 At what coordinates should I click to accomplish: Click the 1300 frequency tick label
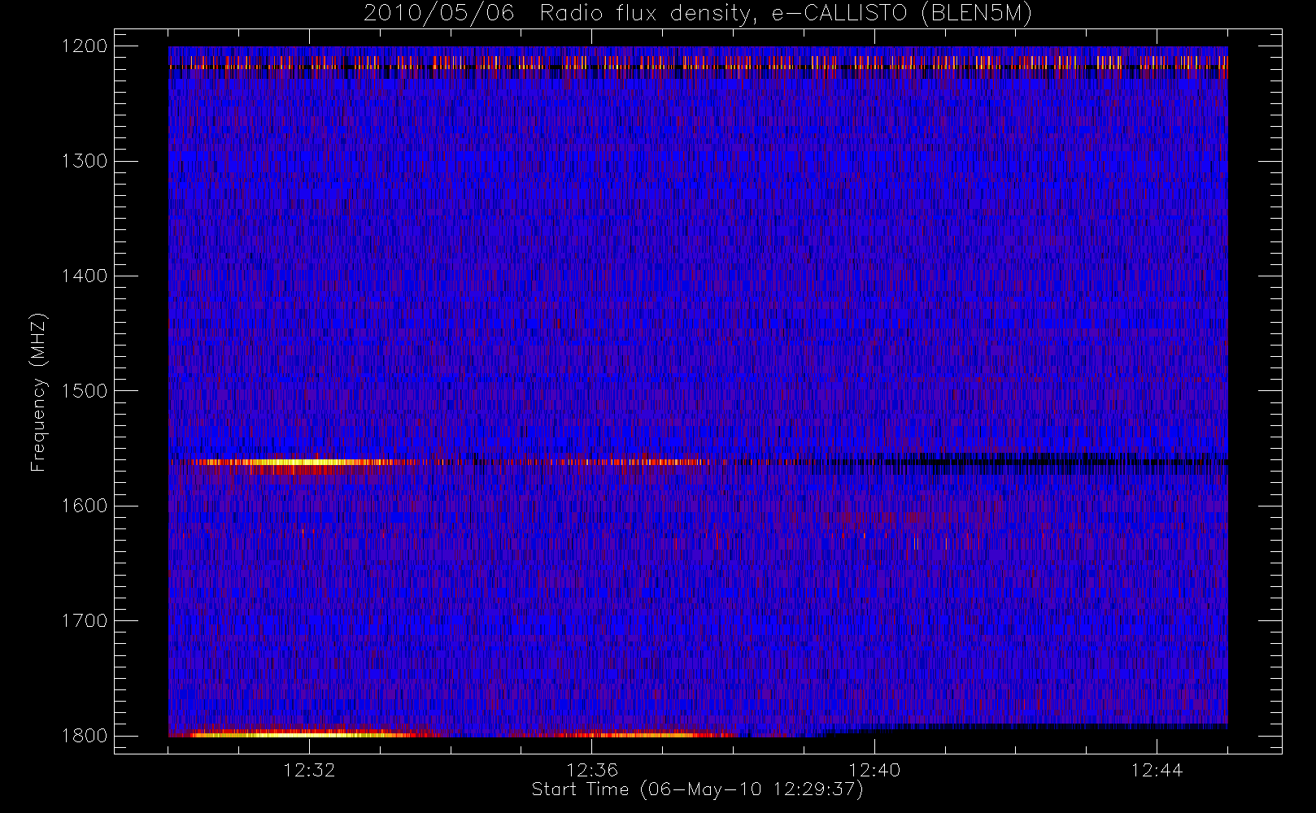(85, 161)
